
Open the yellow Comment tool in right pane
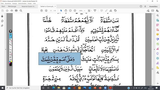tap(157, 34)
